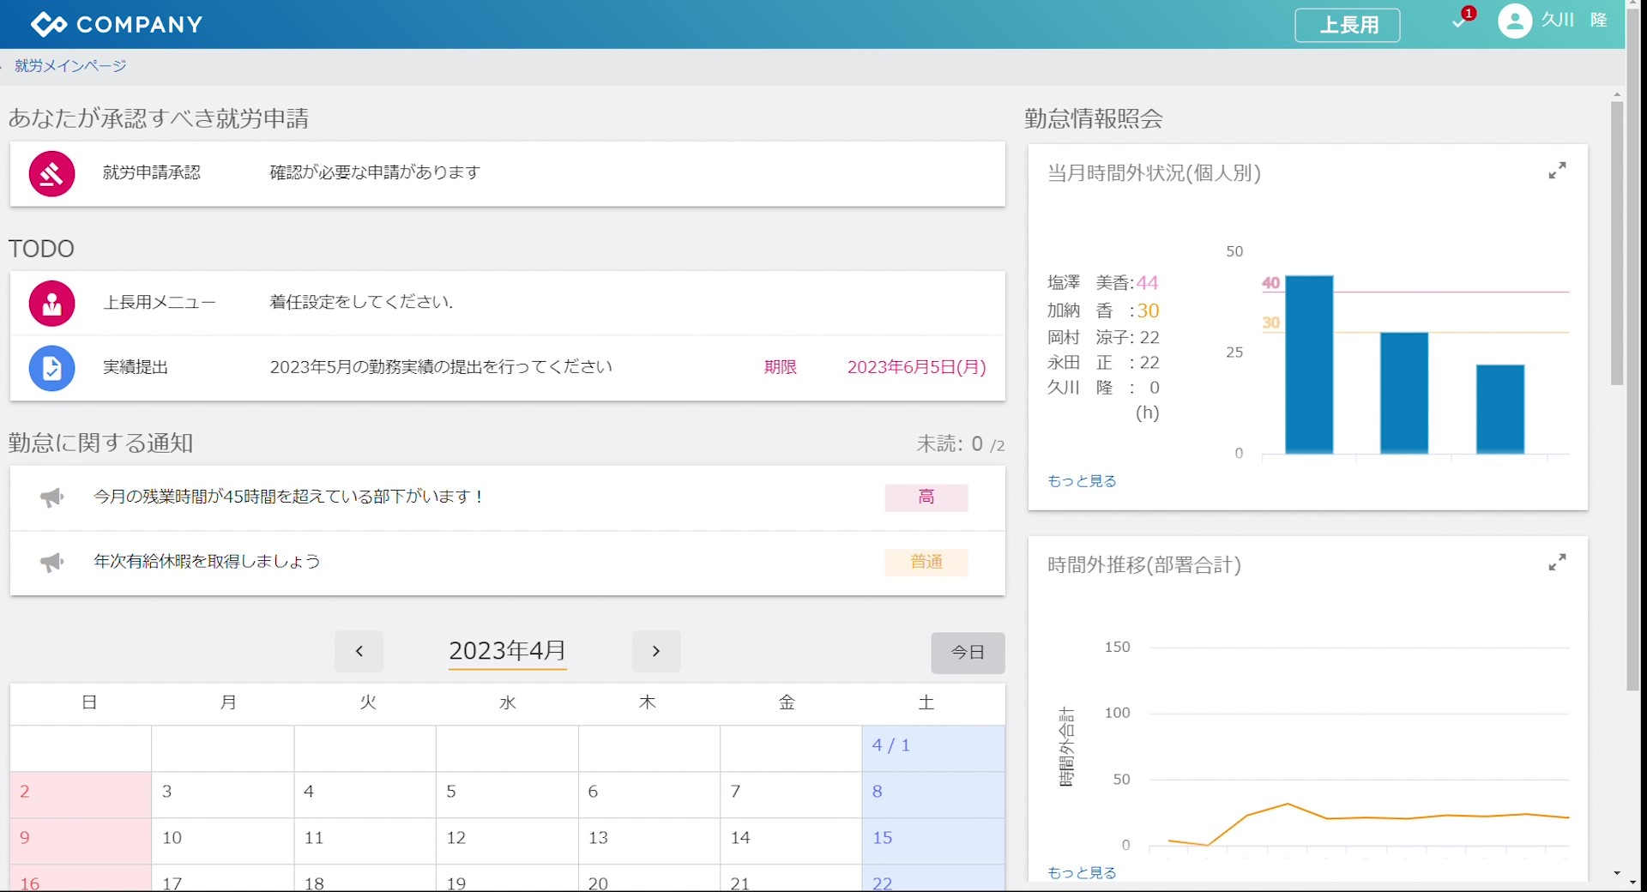Viewport: 1647px width, 892px height.
Task: Open the notification checkmark icon with badge
Action: [x=1463, y=20]
